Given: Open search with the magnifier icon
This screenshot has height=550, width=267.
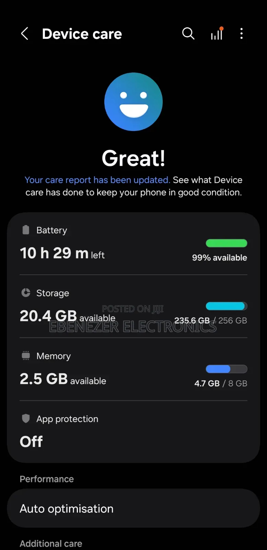Looking at the screenshot, I should (x=188, y=34).
